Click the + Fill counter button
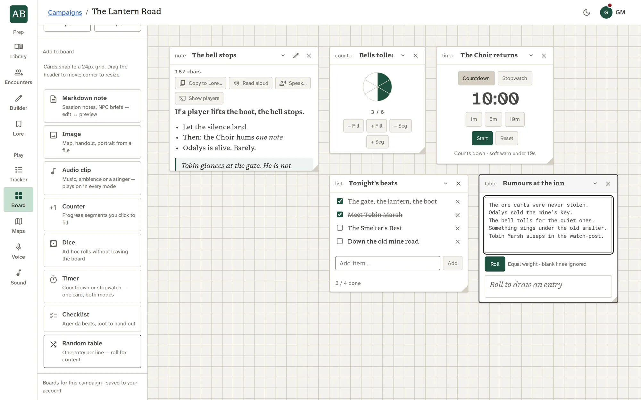 click(377, 126)
